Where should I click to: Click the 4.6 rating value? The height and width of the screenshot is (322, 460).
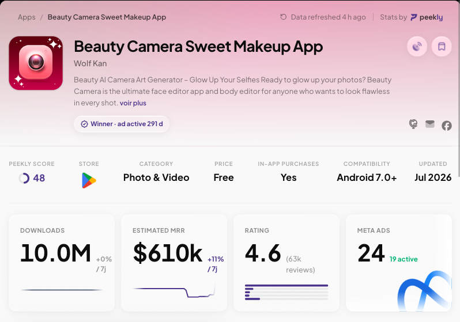click(x=263, y=253)
